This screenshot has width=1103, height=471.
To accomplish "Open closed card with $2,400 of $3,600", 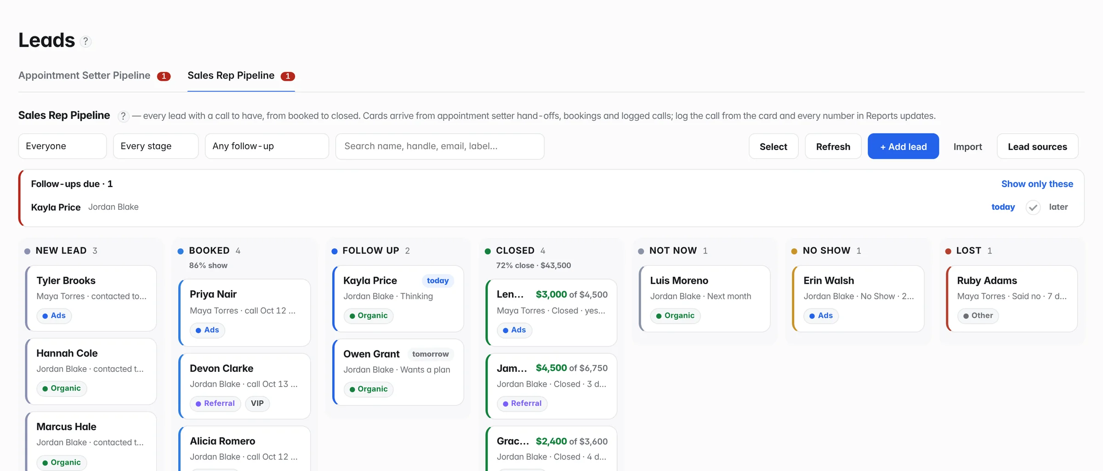I will pos(551,449).
